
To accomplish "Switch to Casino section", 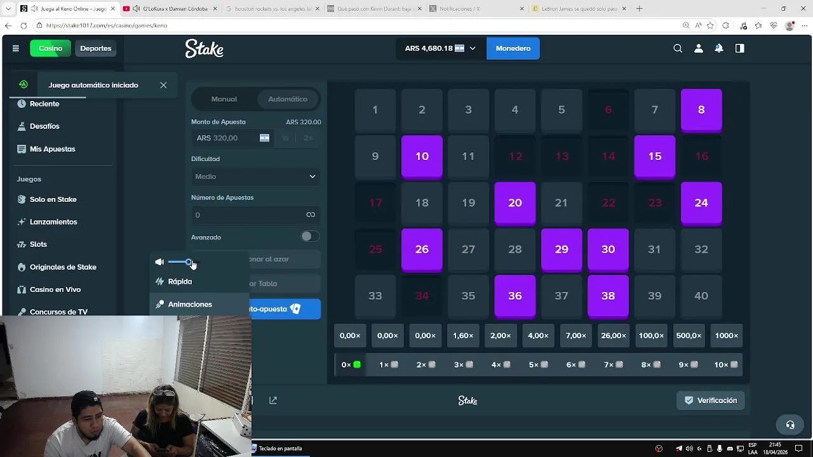I will pyautogui.click(x=51, y=48).
